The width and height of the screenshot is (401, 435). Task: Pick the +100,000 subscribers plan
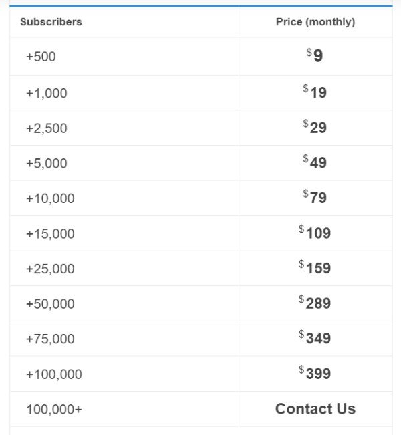(201, 374)
